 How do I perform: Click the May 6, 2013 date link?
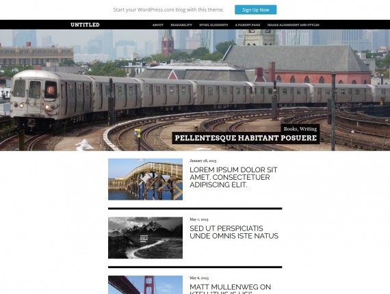(x=199, y=278)
